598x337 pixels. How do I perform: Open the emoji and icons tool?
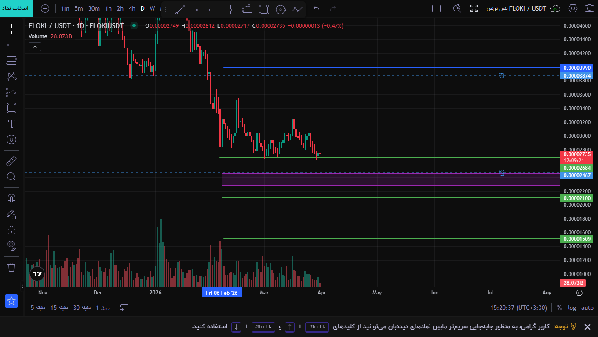tap(11, 140)
